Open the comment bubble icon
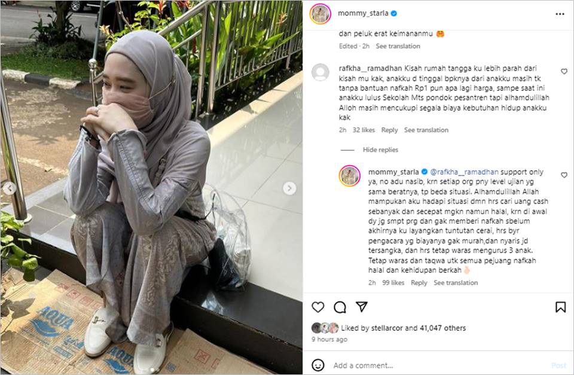 340,307
